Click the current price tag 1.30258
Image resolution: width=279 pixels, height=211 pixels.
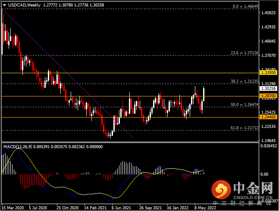tap(268, 89)
